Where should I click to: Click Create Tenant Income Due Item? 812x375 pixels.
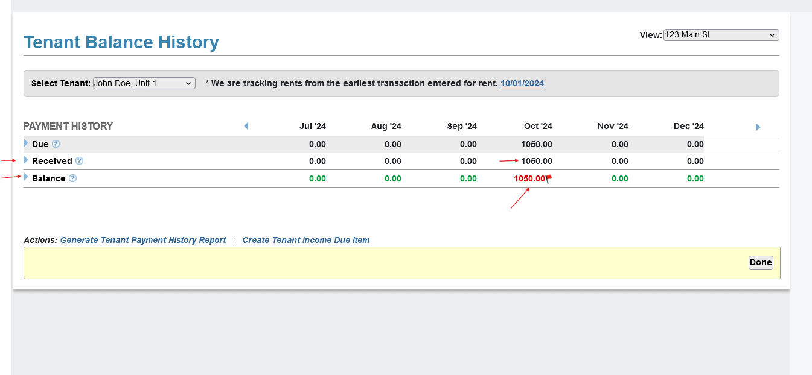coord(305,240)
